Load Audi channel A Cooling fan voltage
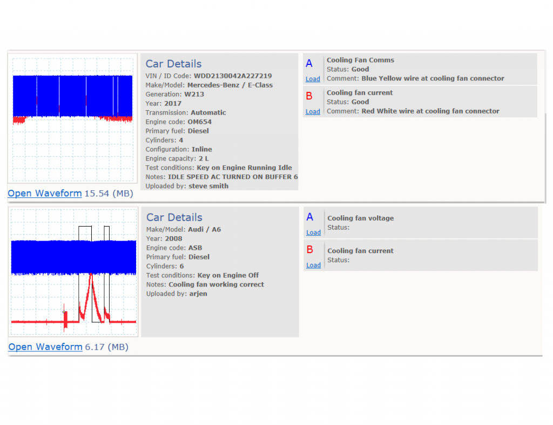 (314, 233)
